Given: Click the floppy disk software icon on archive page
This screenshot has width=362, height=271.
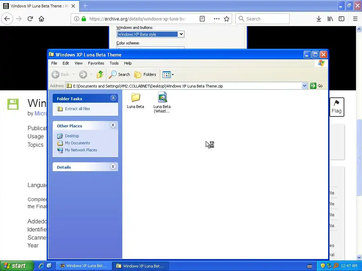Looking at the screenshot, I should point(13,104).
